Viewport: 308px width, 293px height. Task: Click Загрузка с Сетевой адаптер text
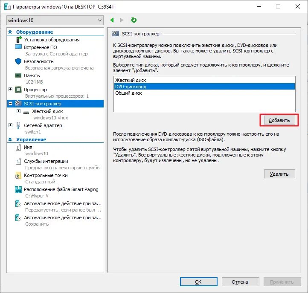[x=56, y=54]
